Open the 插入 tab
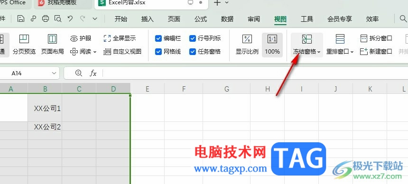The image size is (408, 184). click(147, 19)
